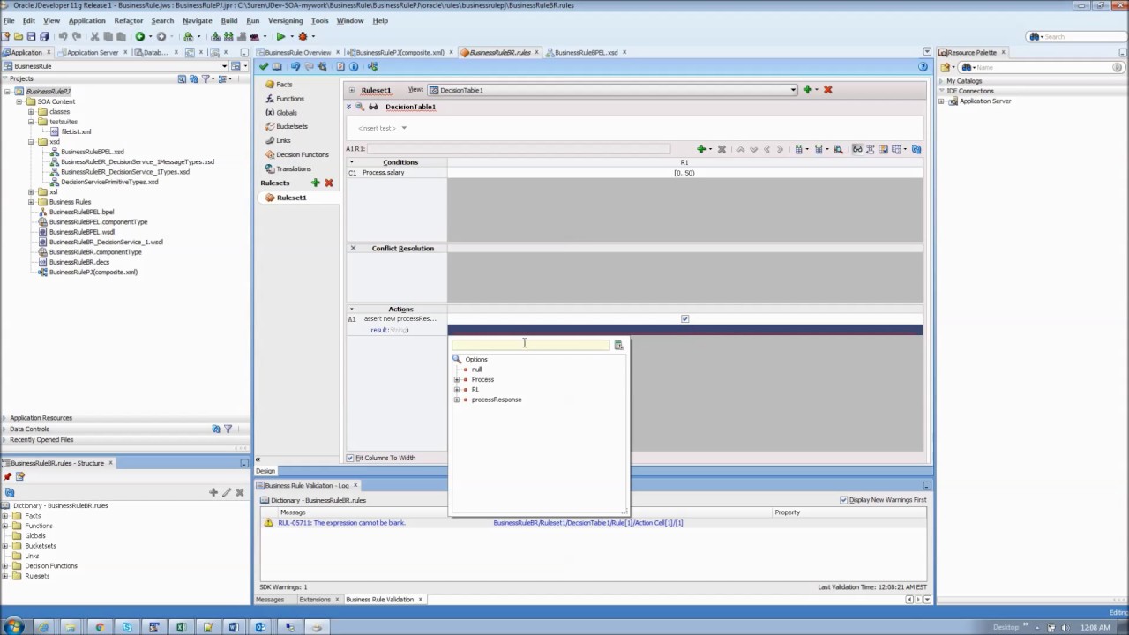Open the Links section
This screenshot has height=635, width=1129.
click(283, 140)
